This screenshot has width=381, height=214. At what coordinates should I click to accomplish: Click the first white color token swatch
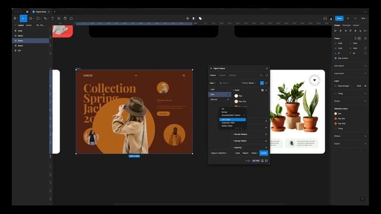click(x=236, y=96)
